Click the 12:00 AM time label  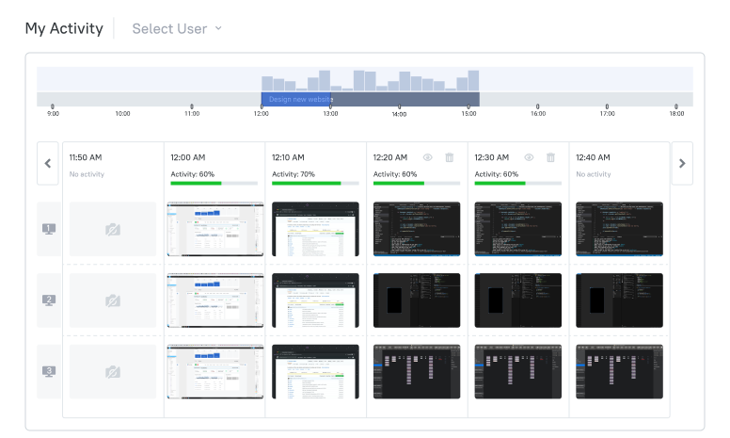[188, 157]
